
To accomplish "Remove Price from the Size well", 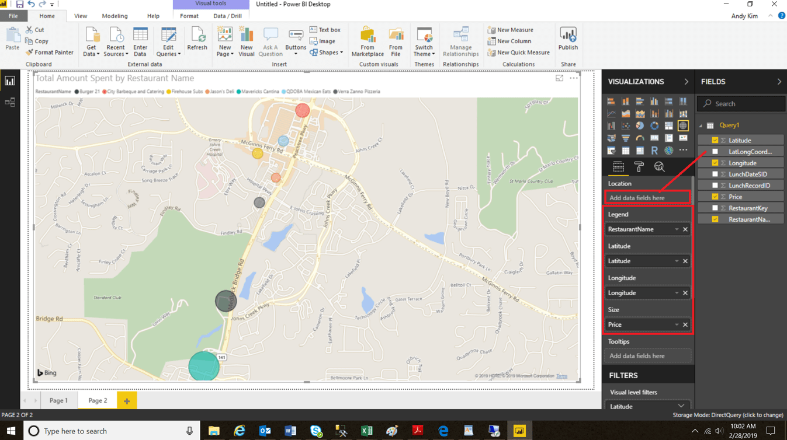I will [685, 324].
